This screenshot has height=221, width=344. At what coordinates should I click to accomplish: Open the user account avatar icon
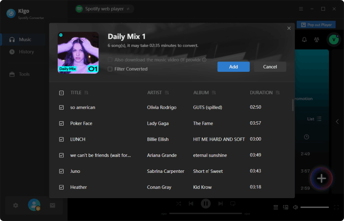point(34,205)
